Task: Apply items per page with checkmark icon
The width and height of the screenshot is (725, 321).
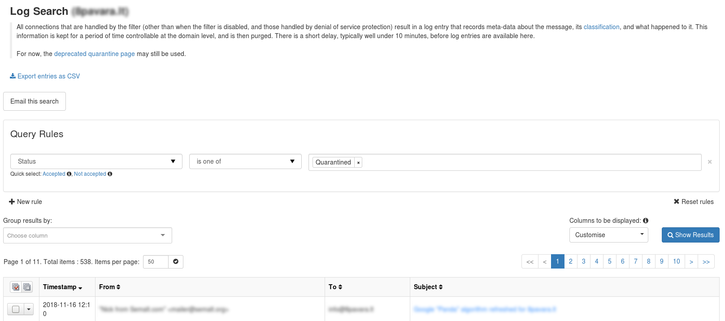Action: tap(176, 262)
